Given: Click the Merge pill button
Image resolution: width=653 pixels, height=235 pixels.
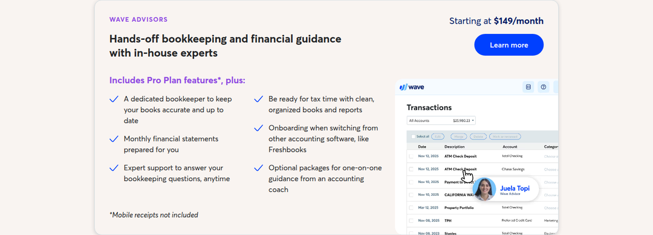Looking at the screenshot, I should [458, 137].
